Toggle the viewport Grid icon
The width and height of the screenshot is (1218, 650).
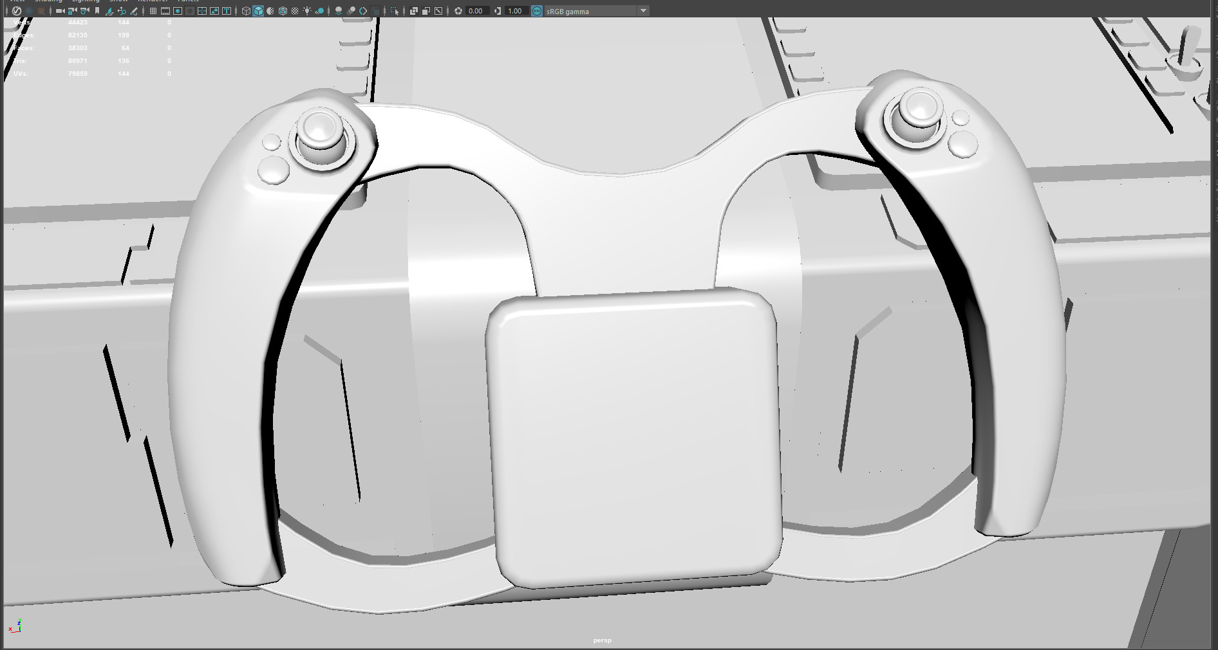(x=153, y=11)
